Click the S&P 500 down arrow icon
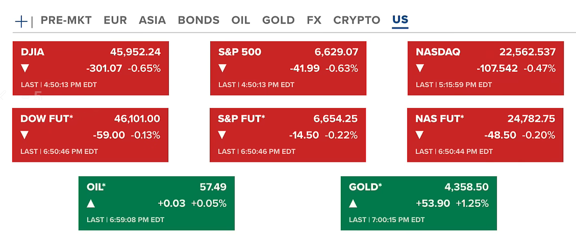 pyautogui.click(x=222, y=68)
